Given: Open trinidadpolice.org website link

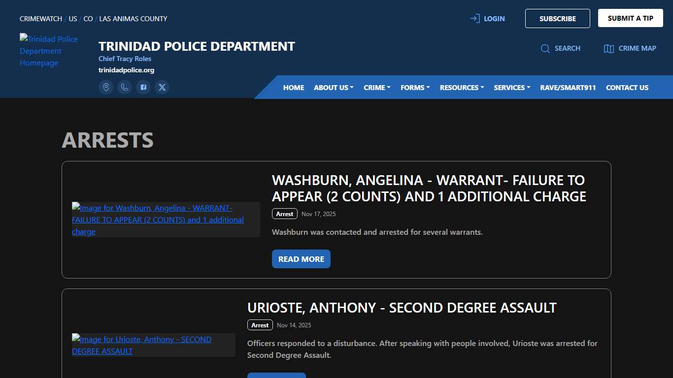Looking at the screenshot, I should tap(126, 70).
